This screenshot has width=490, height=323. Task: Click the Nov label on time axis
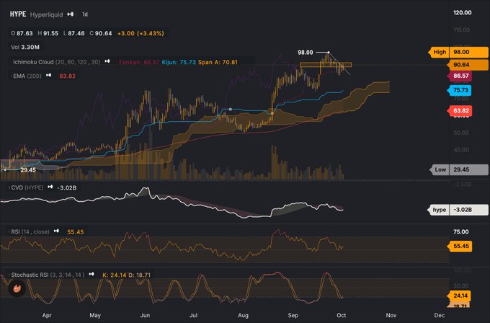[391, 315]
